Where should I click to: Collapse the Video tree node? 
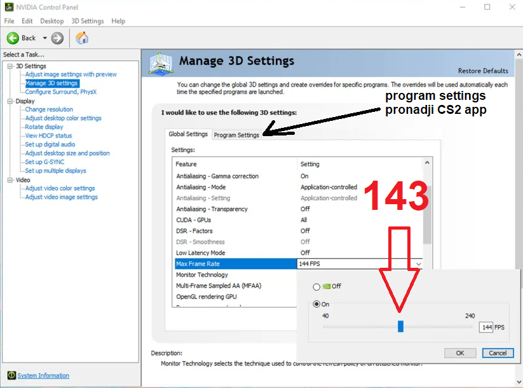click(x=10, y=180)
